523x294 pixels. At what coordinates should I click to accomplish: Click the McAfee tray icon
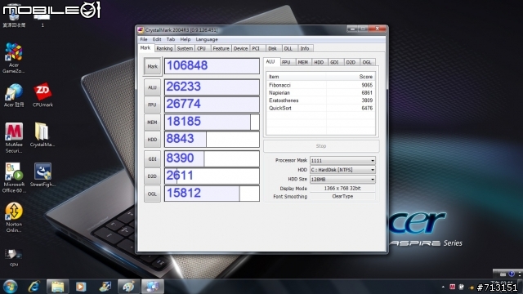[452, 287]
